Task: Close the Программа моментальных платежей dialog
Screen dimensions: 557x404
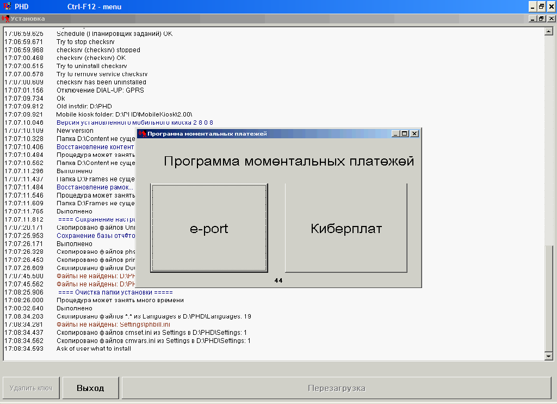Action: click(x=414, y=134)
